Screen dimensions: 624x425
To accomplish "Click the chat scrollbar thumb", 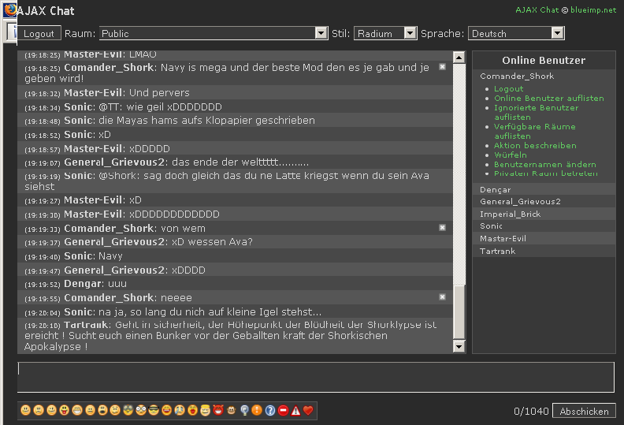I will tap(459, 311).
